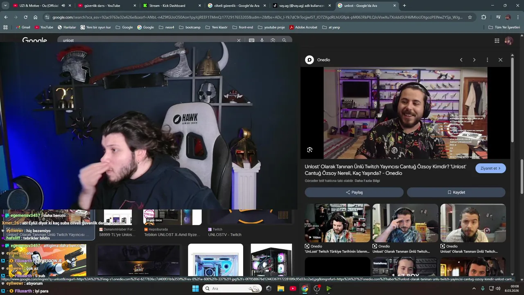Close the unlost Google search tab

point(395,6)
